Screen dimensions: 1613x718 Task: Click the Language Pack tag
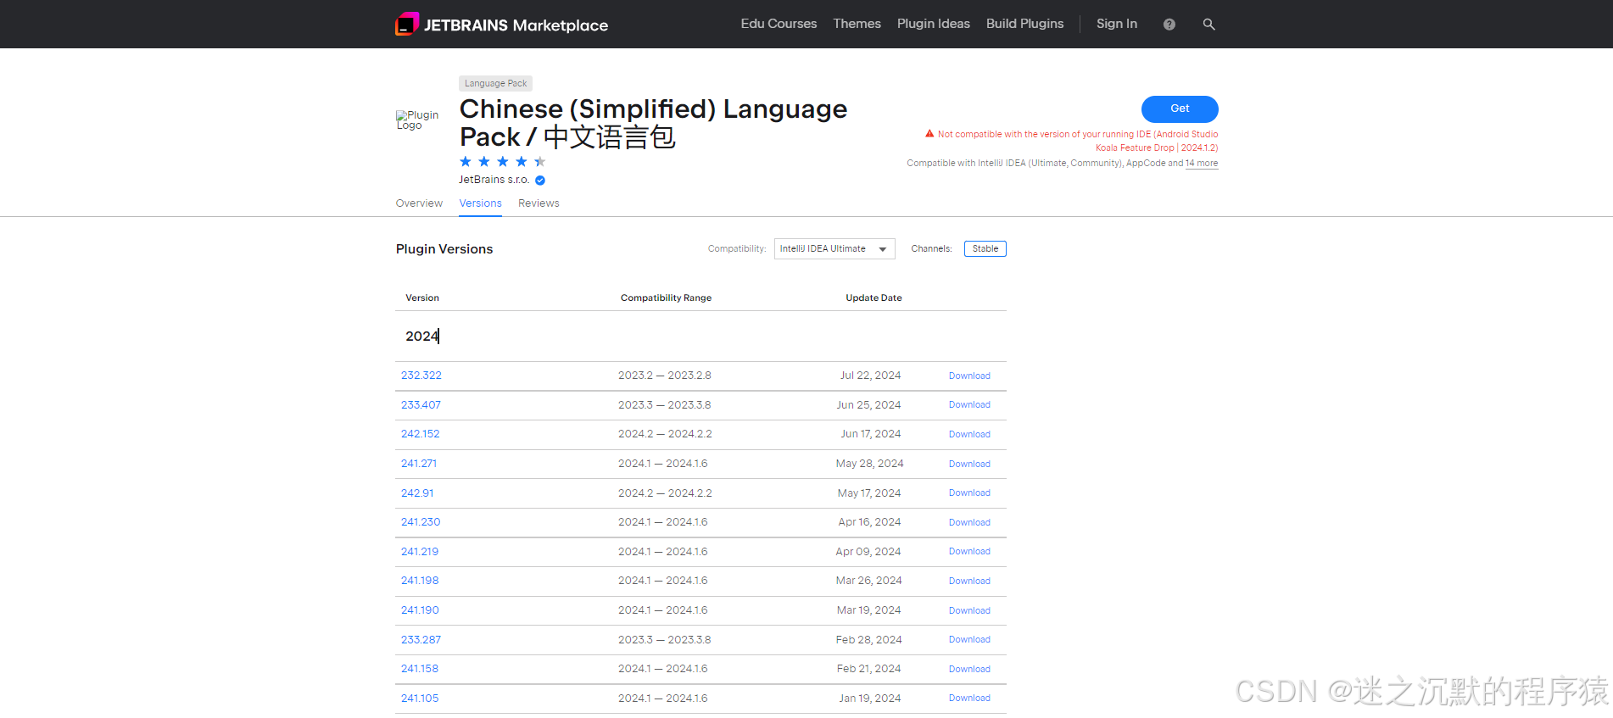tap(495, 84)
